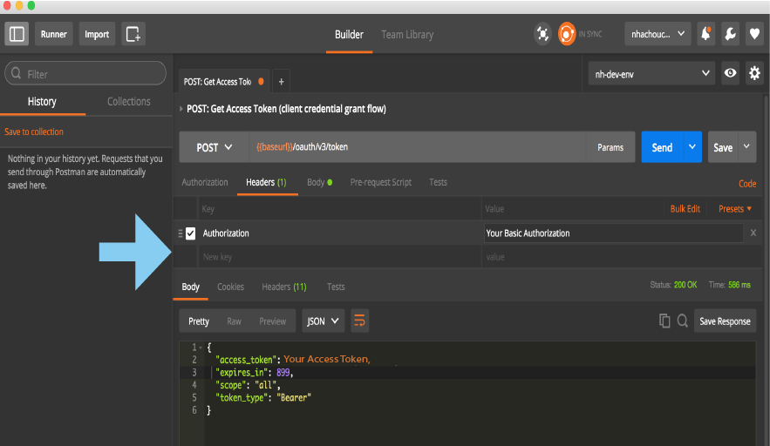Image resolution: width=770 pixels, height=446 pixels.
Task: Open the Pre-request Script tab
Action: pyautogui.click(x=380, y=182)
